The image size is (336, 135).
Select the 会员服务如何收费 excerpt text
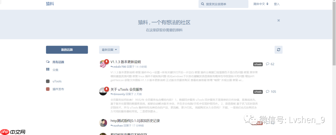(184, 106)
